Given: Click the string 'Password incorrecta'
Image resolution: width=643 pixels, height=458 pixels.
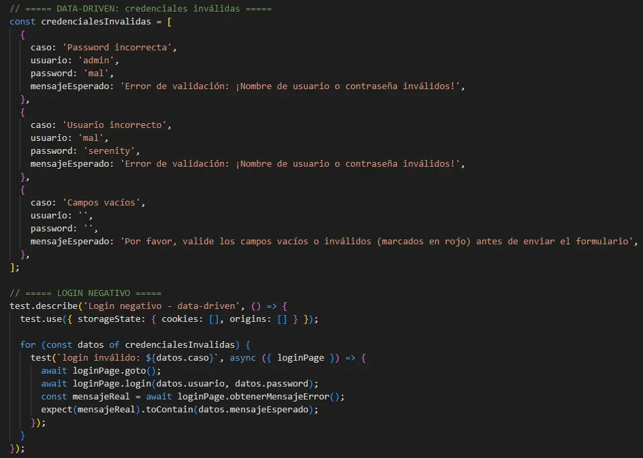Looking at the screenshot, I should point(117,48).
